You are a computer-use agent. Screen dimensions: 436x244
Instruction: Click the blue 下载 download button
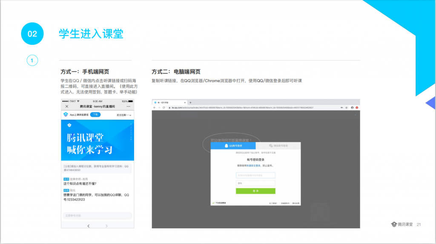(x=95, y=115)
